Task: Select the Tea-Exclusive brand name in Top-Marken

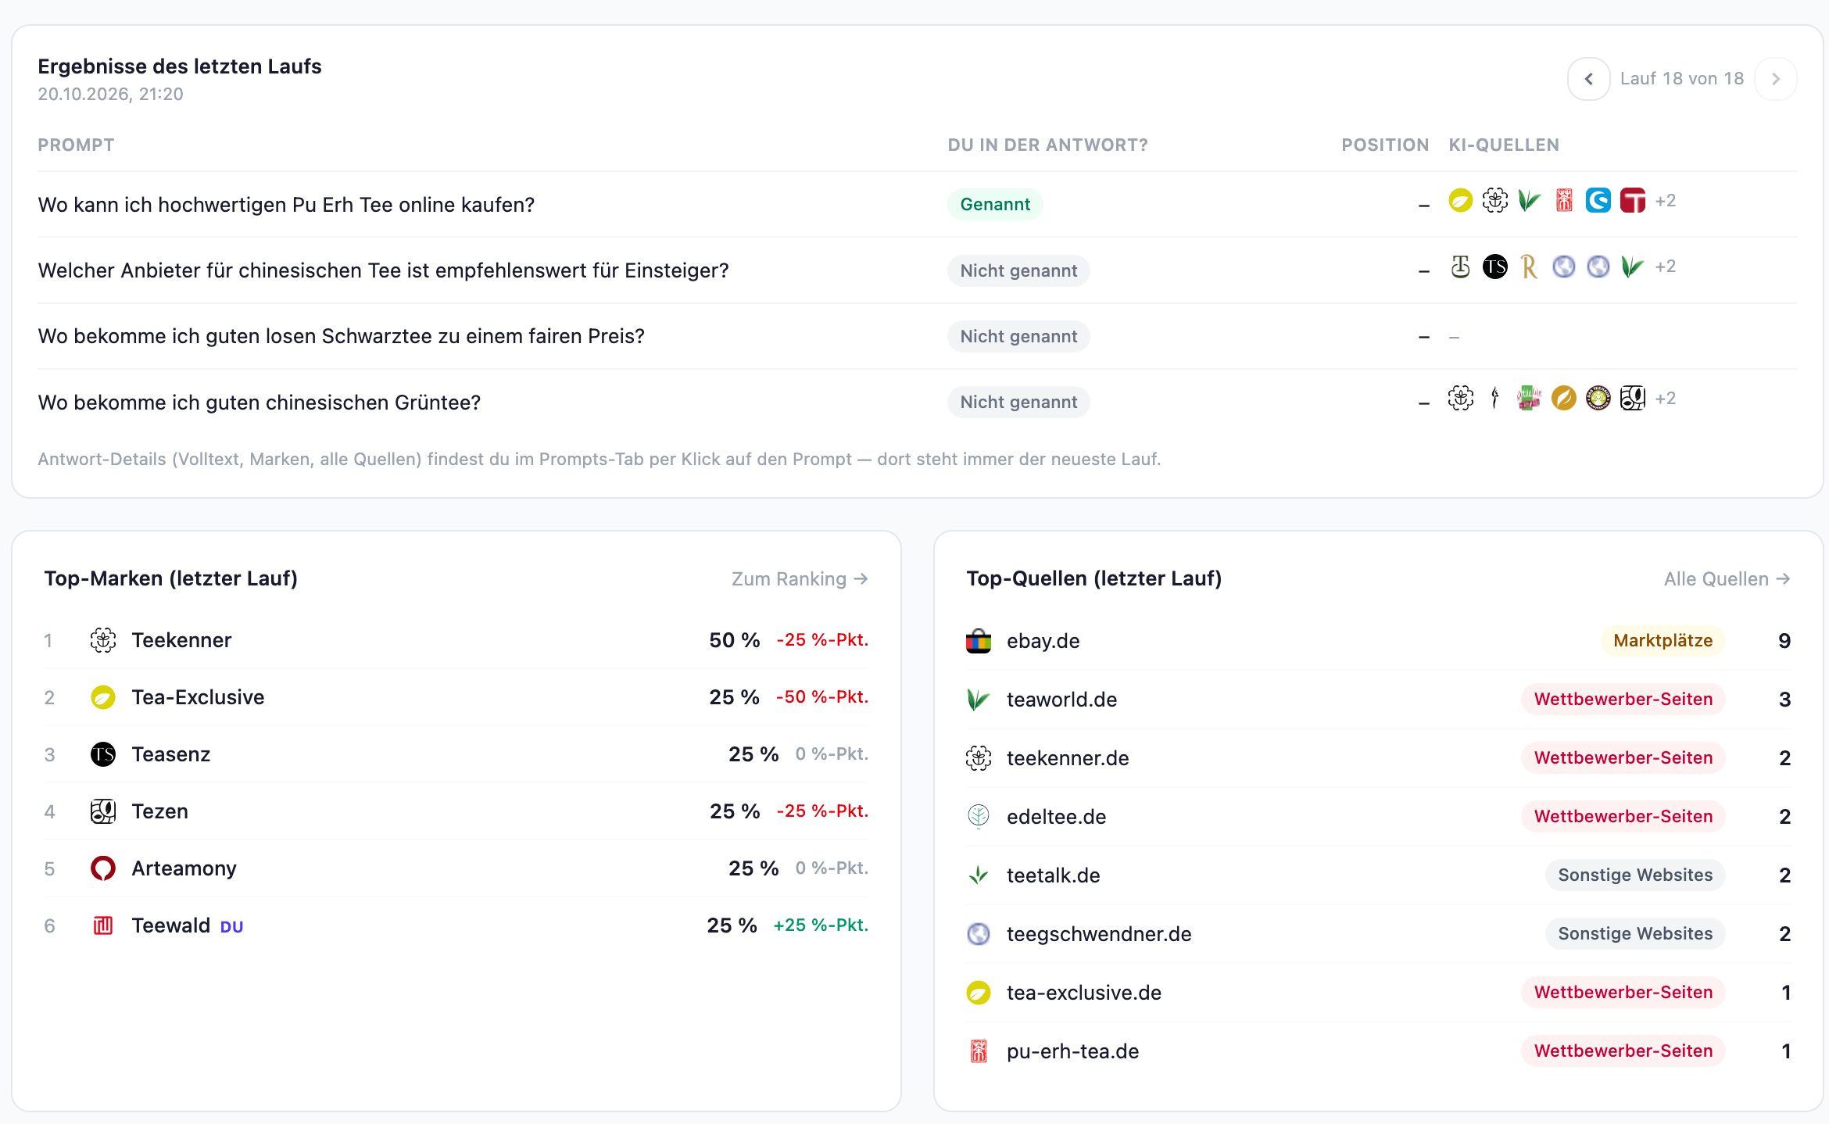Action: click(x=198, y=697)
